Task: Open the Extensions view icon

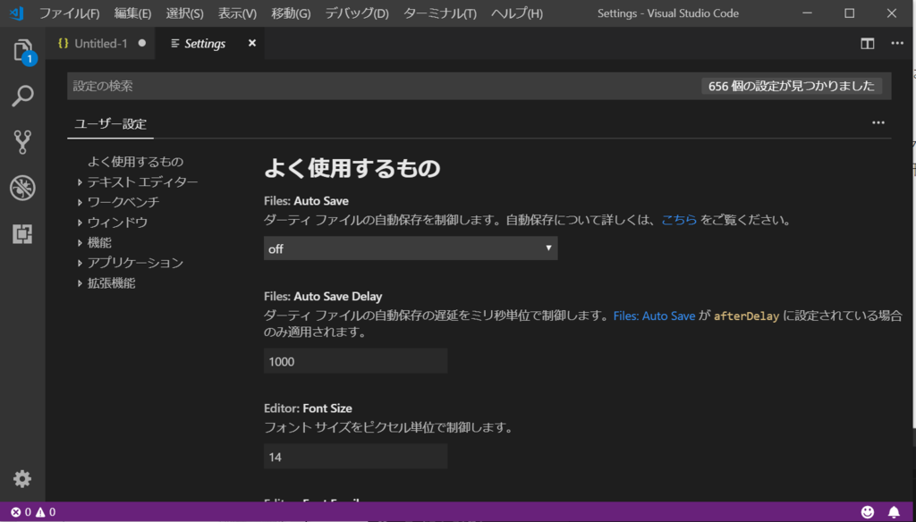Action: click(x=22, y=233)
